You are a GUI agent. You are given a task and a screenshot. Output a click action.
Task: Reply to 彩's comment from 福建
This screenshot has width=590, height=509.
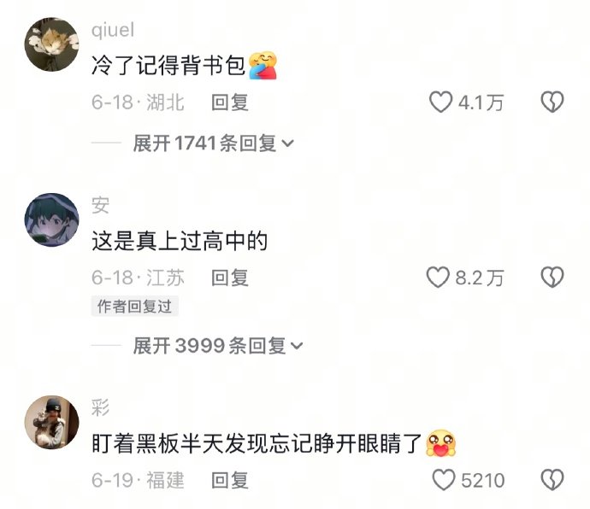pos(230,480)
